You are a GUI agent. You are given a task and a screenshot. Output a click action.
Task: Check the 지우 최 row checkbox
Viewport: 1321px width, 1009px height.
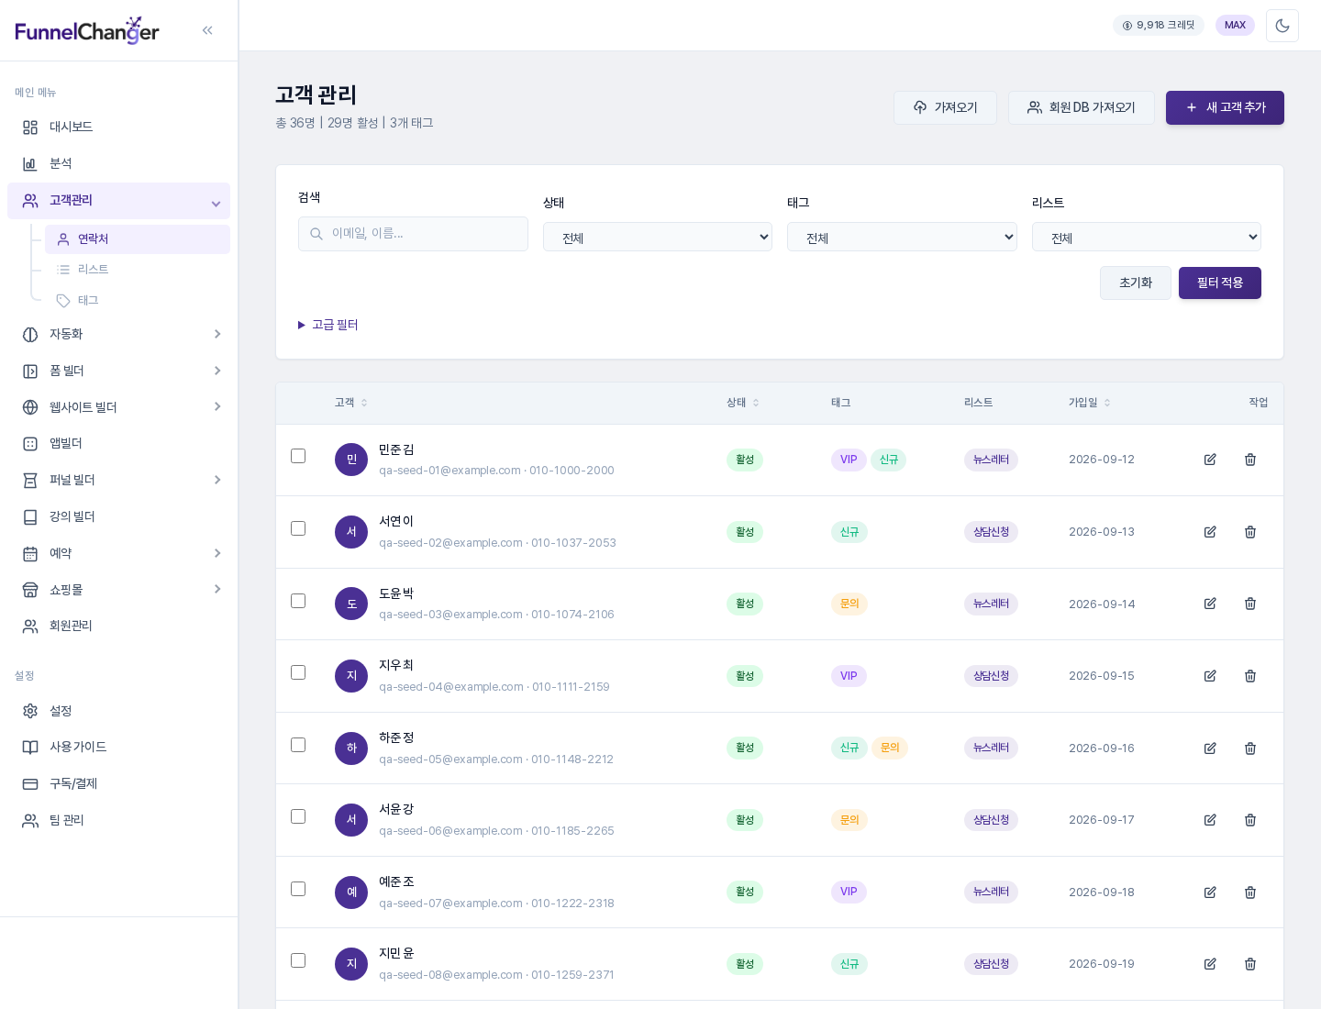coord(298,672)
